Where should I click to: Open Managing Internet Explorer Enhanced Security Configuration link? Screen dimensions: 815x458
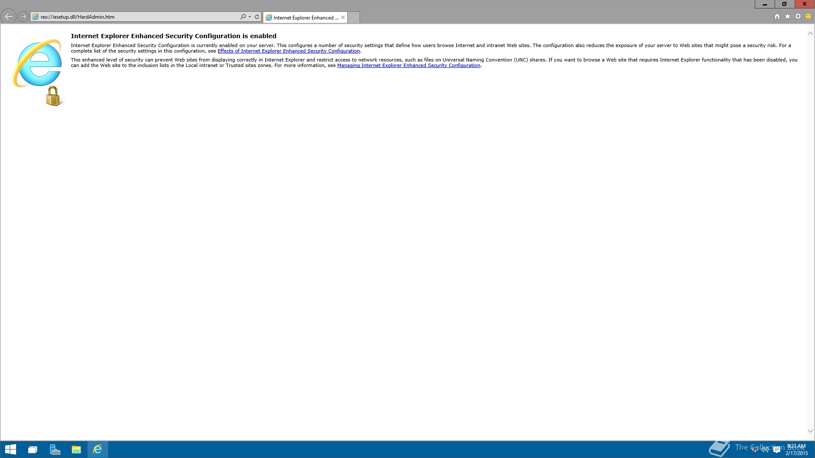[x=409, y=65]
